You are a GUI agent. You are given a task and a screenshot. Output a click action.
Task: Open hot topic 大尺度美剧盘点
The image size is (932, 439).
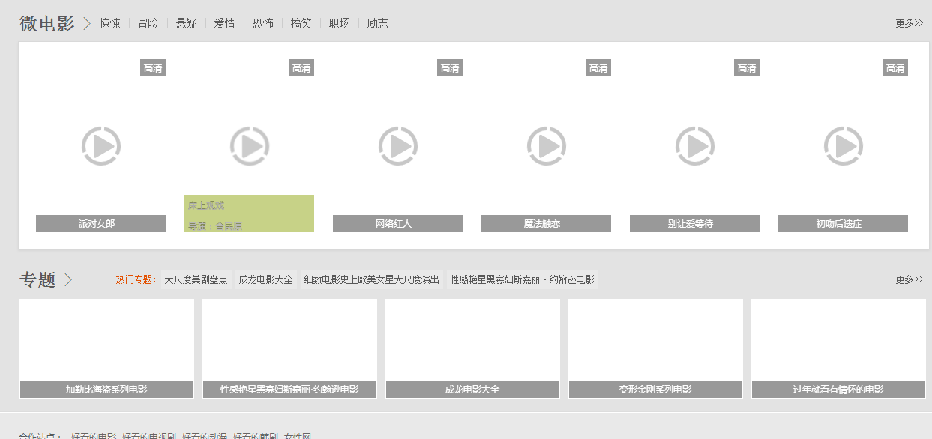(196, 280)
